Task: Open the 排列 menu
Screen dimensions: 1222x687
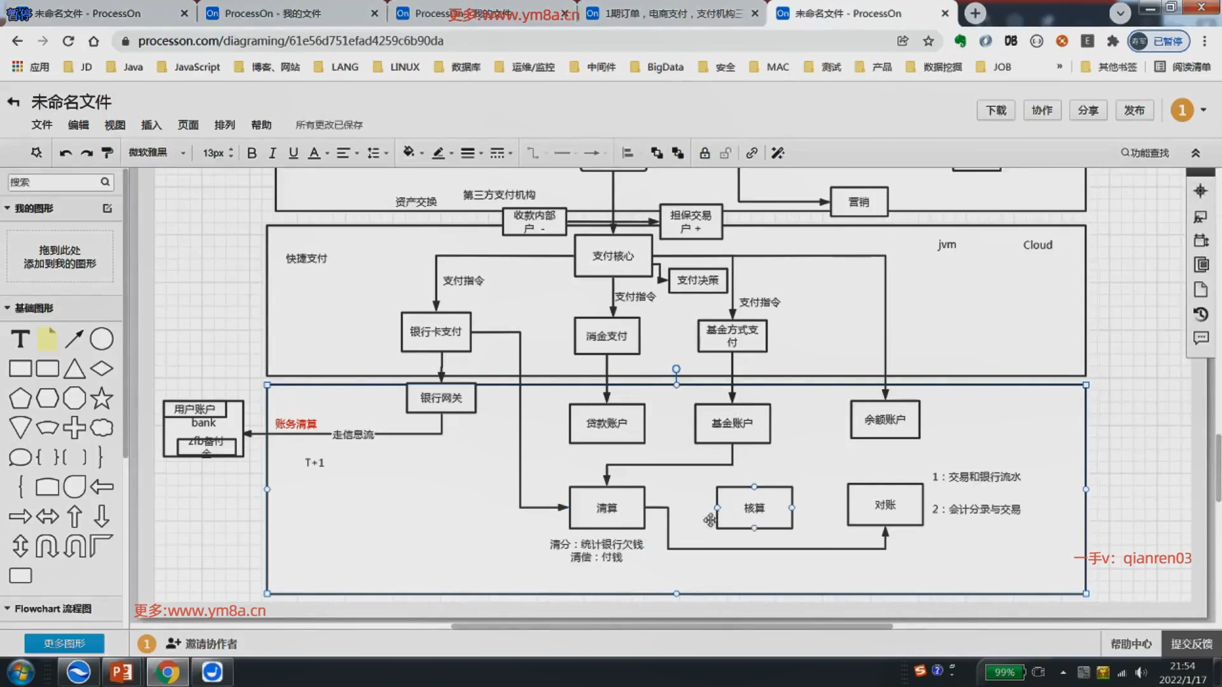Action: pyautogui.click(x=224, y=125)
